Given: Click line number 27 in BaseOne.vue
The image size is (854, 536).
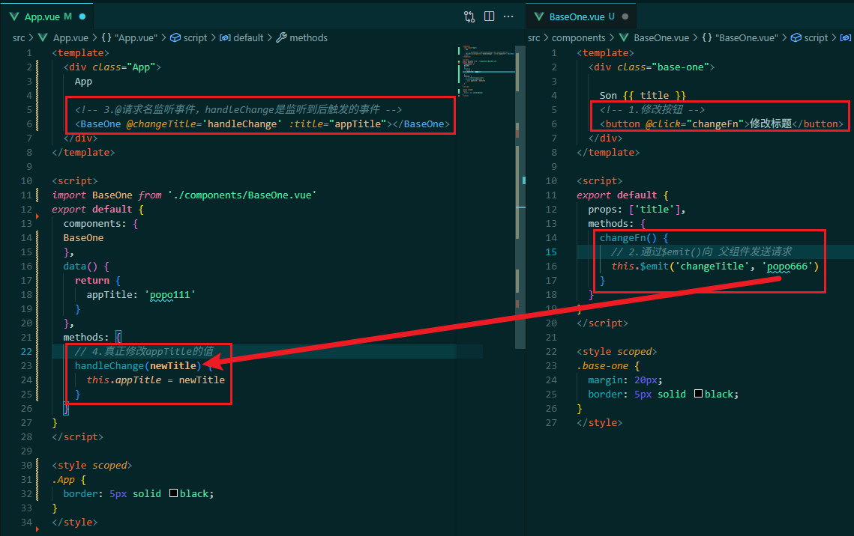Looking at the screenshot, I should click(x=551, y=422).
